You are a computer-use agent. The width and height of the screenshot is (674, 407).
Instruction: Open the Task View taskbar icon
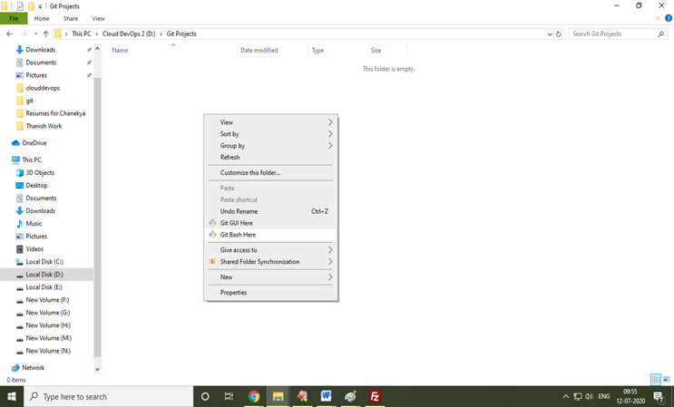tap(229, 397)
